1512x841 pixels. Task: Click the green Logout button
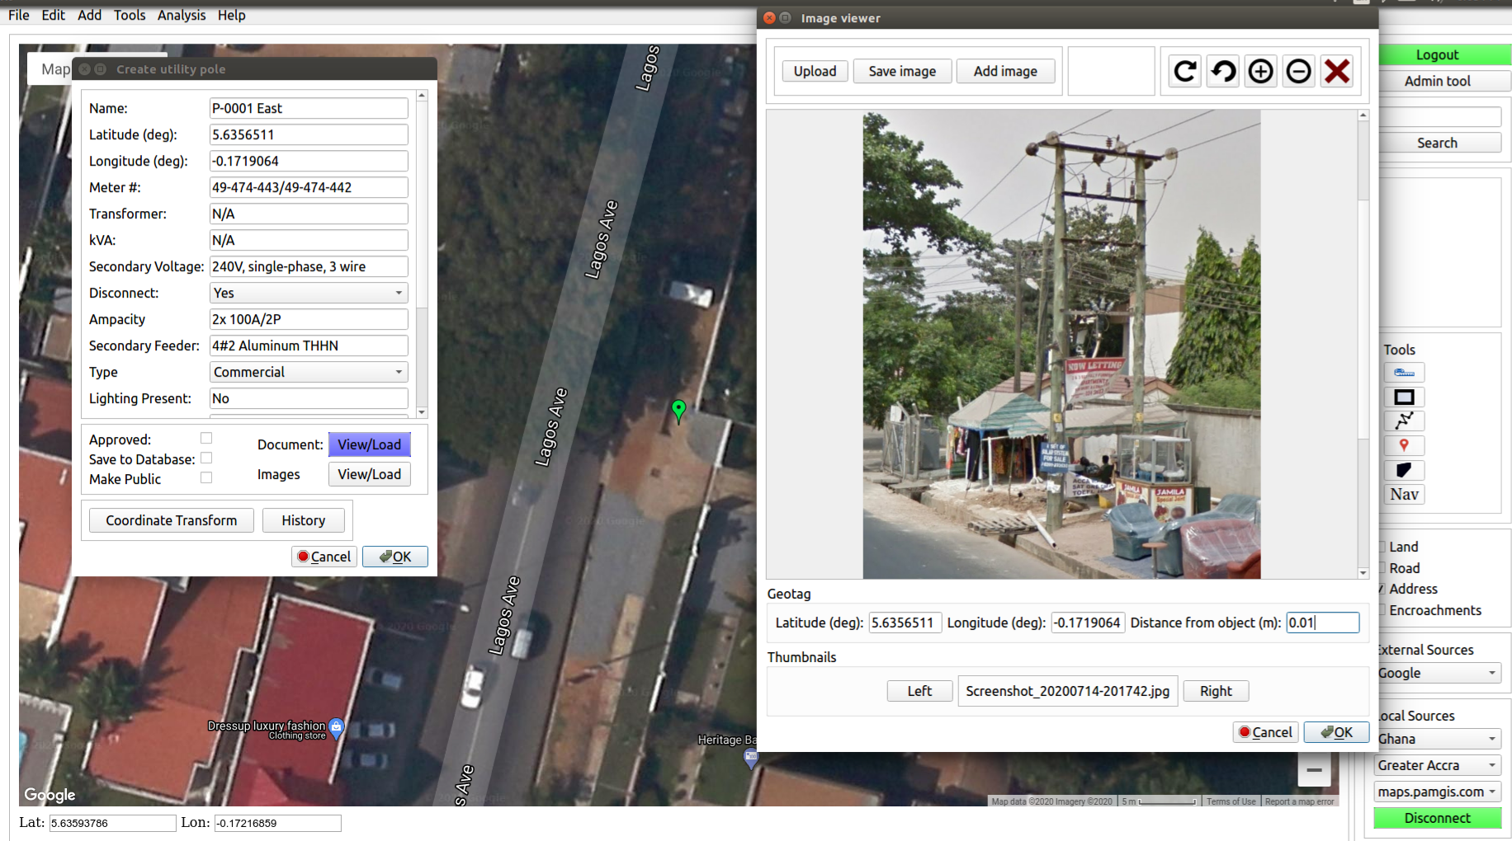tap(1437, 54)
